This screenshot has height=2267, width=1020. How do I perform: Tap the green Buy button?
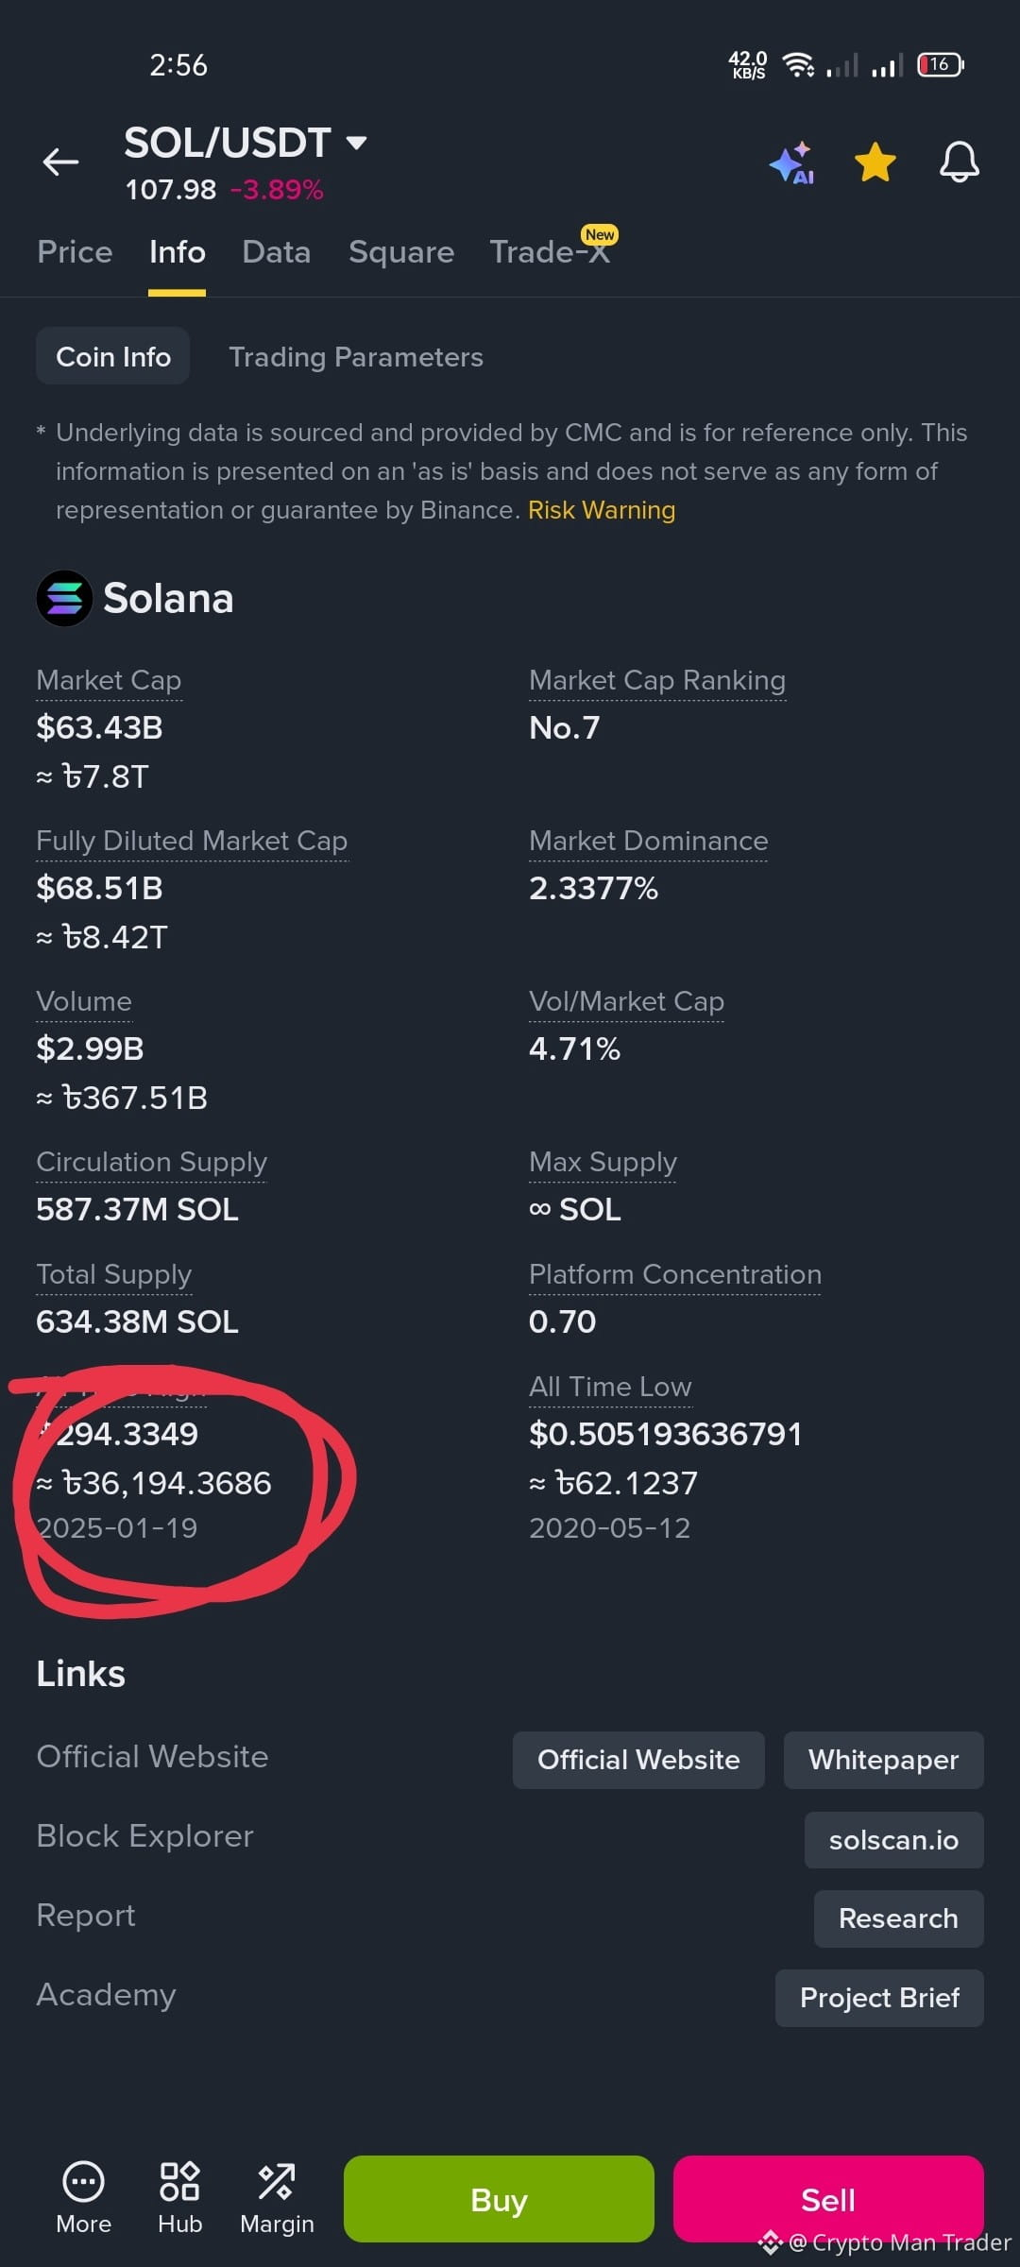point(499,2199)
